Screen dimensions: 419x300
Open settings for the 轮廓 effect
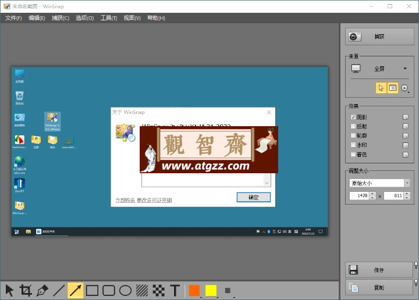(x=406, y=135)
